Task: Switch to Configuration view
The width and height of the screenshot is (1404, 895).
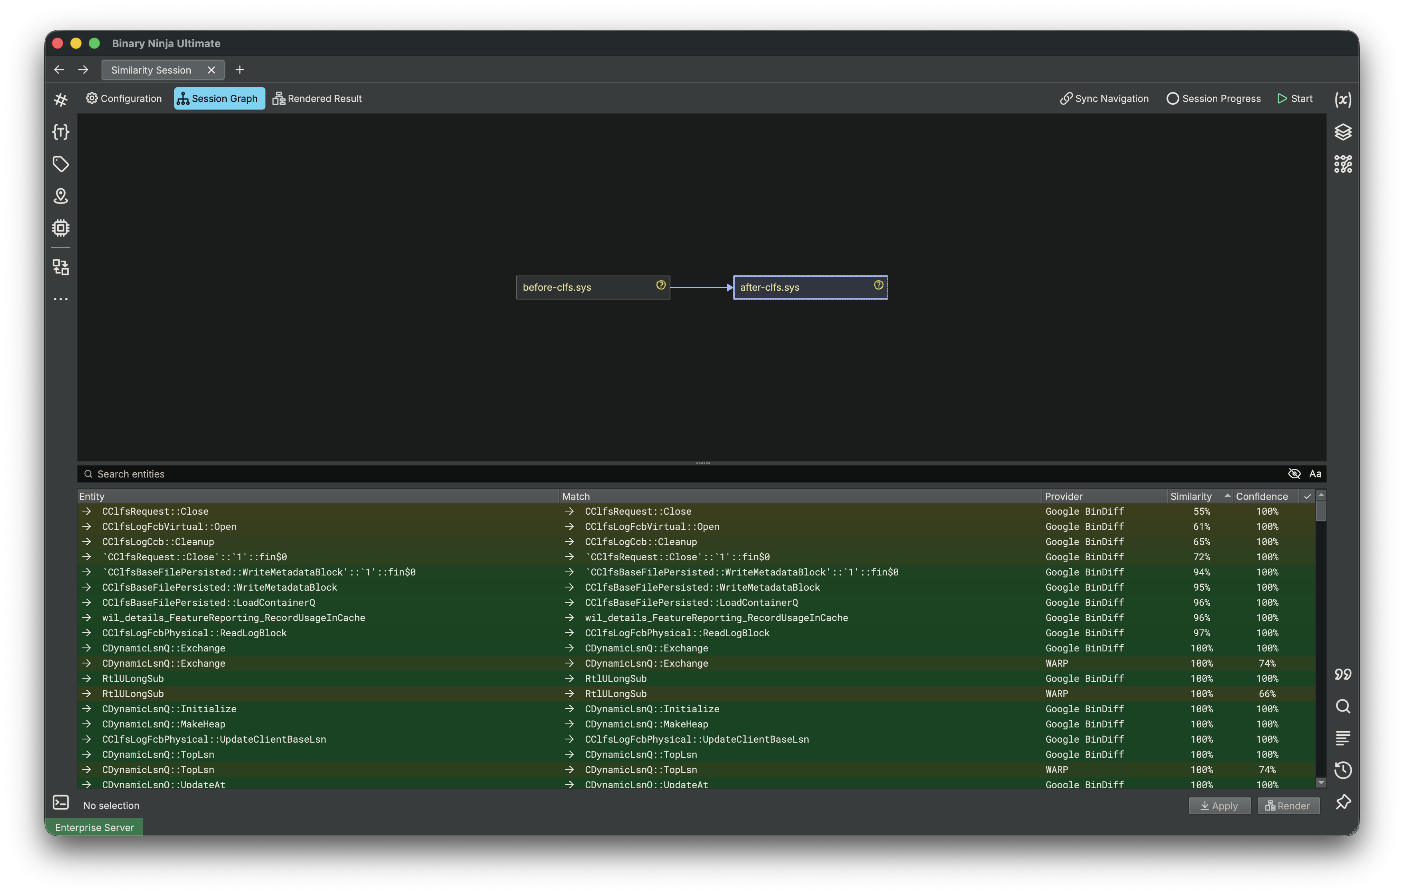Action: coord(124,99)
